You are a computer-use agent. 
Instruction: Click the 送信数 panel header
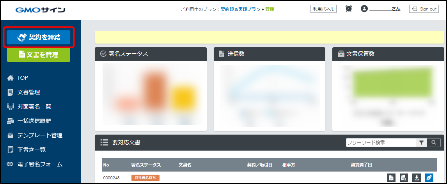270,54
